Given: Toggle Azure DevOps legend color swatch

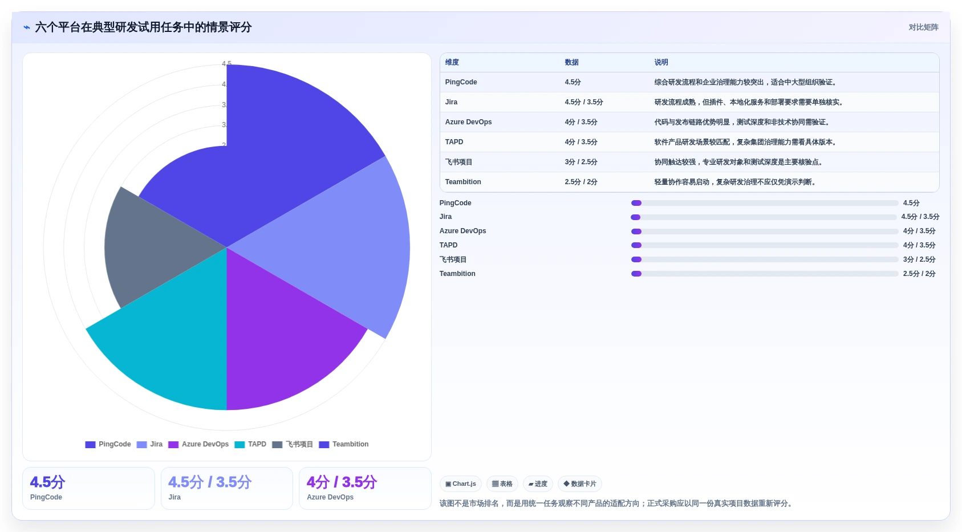Looking at the screenshot, I should [173, 445].
